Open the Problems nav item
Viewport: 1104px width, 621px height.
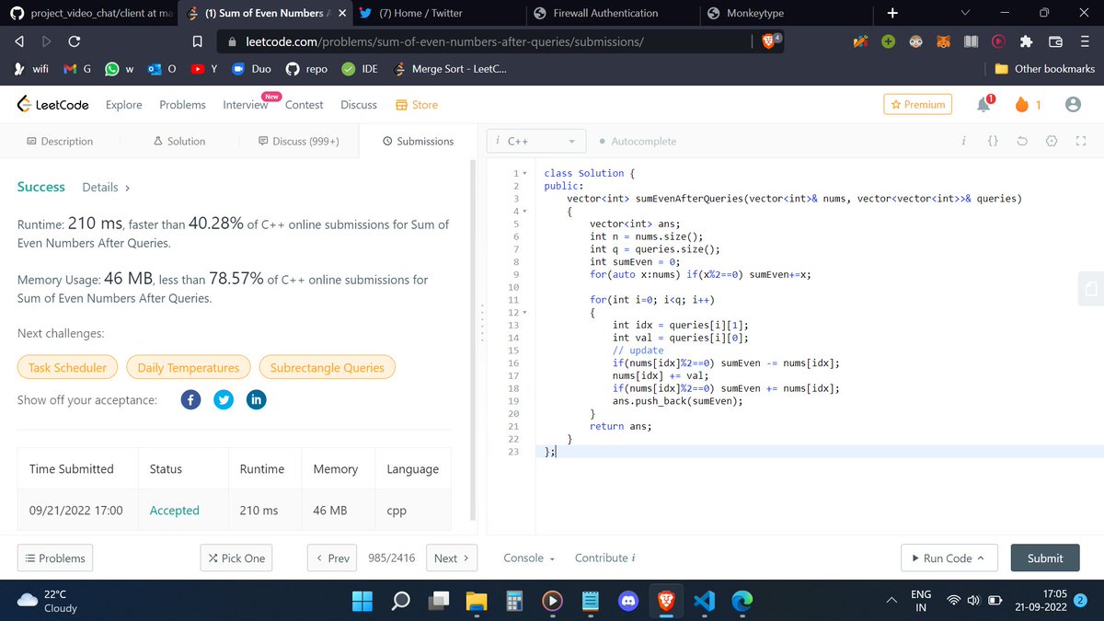[182, 105]
